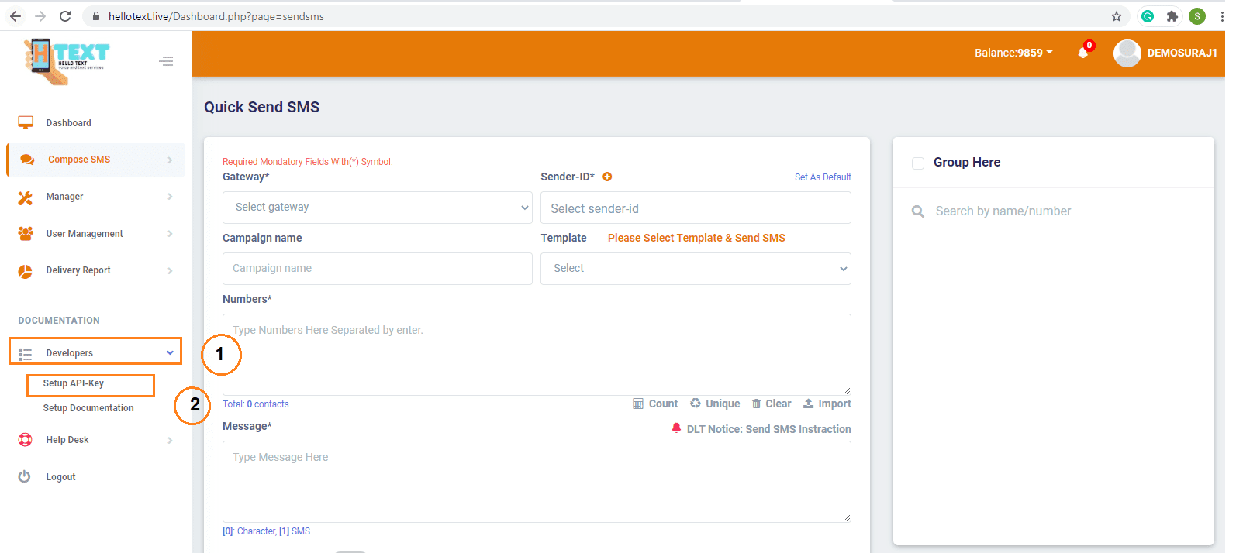1236x553 pixels.
Task: Open the Template select dropdown
Action: pyautogui.click(x=695, y=269)
